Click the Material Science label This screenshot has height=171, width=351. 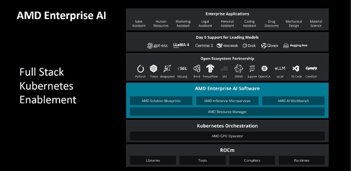pyautogui.click(x=316, y=24)
